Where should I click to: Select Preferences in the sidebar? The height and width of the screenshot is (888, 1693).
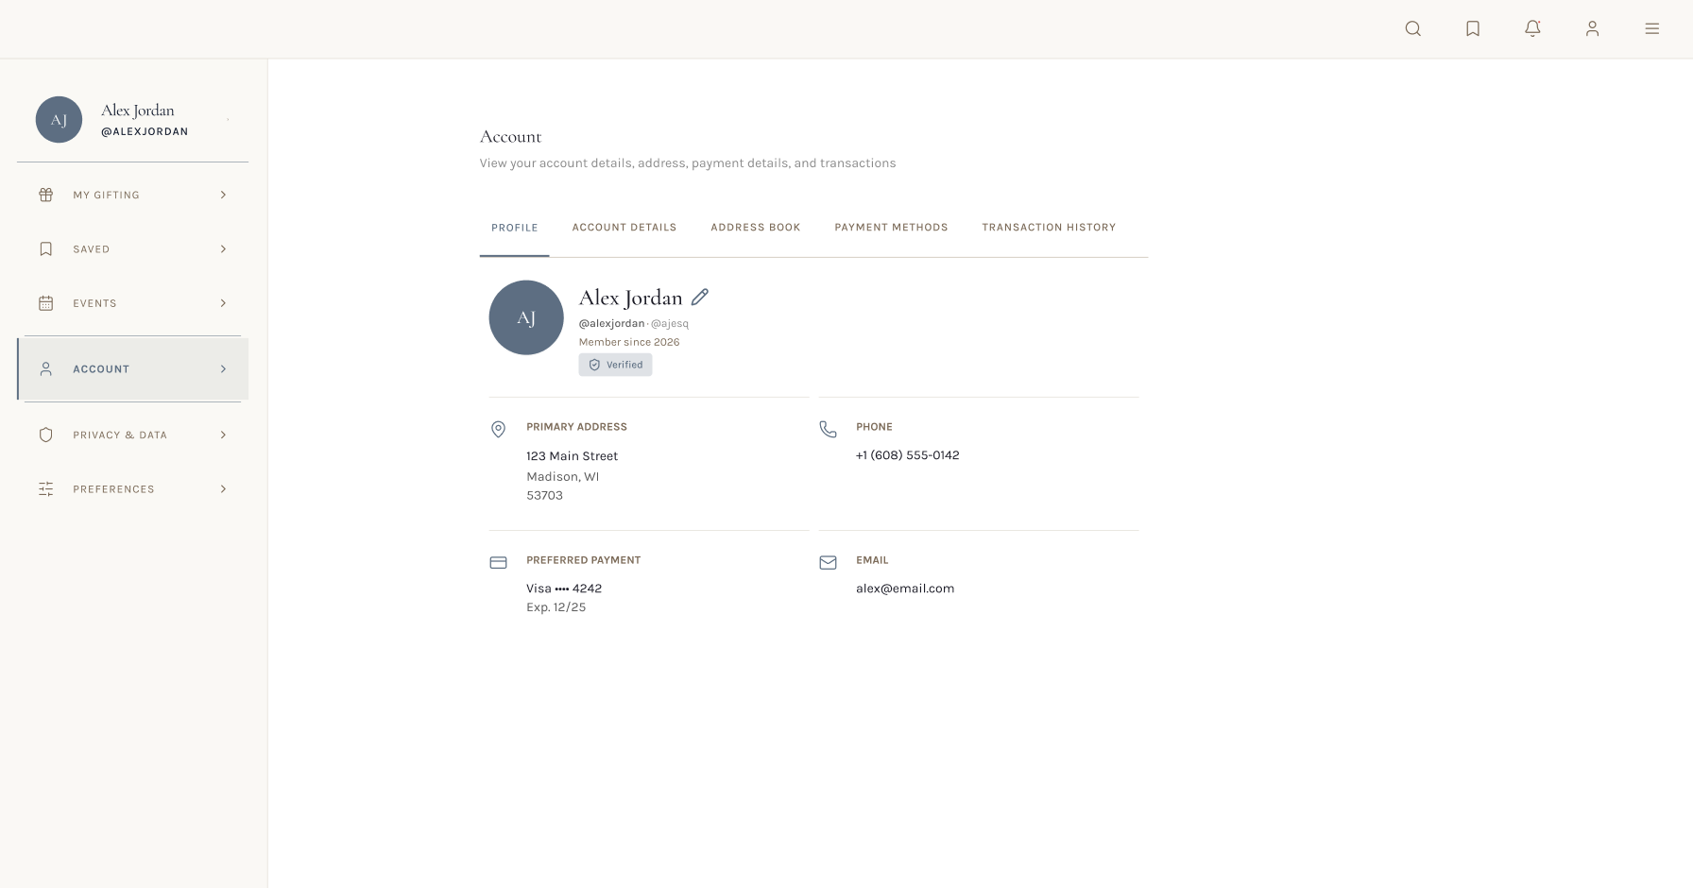(132, 489)
